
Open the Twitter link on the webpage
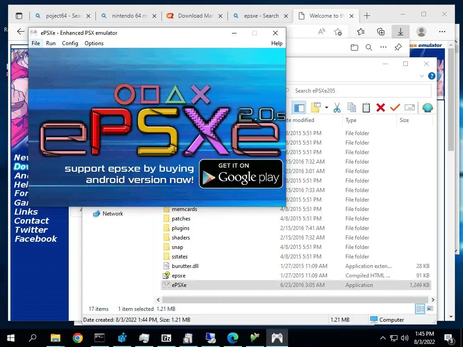point(31,230)
